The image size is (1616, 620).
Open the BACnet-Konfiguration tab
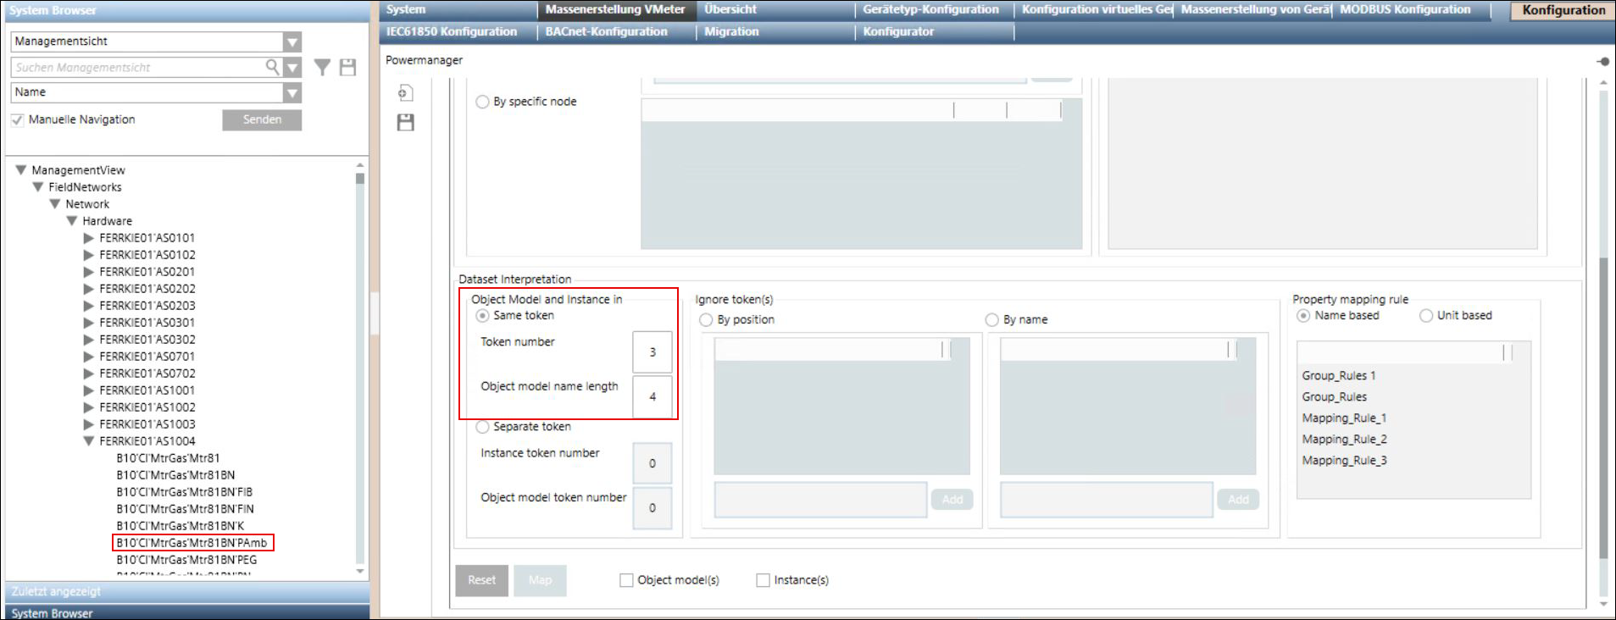(606, 32)
